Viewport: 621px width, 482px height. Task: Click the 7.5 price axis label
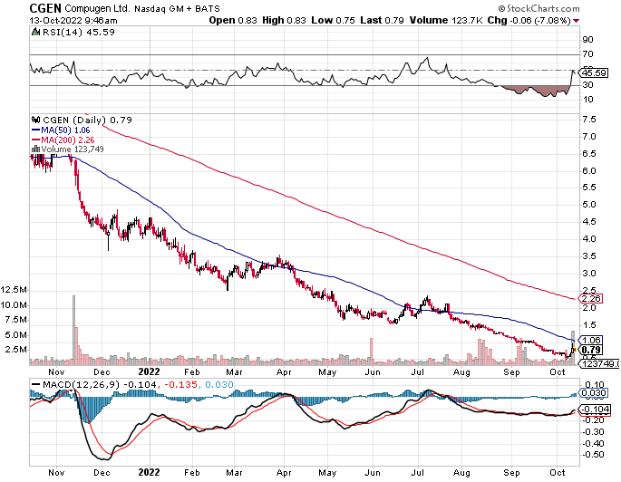coord(589,120)
